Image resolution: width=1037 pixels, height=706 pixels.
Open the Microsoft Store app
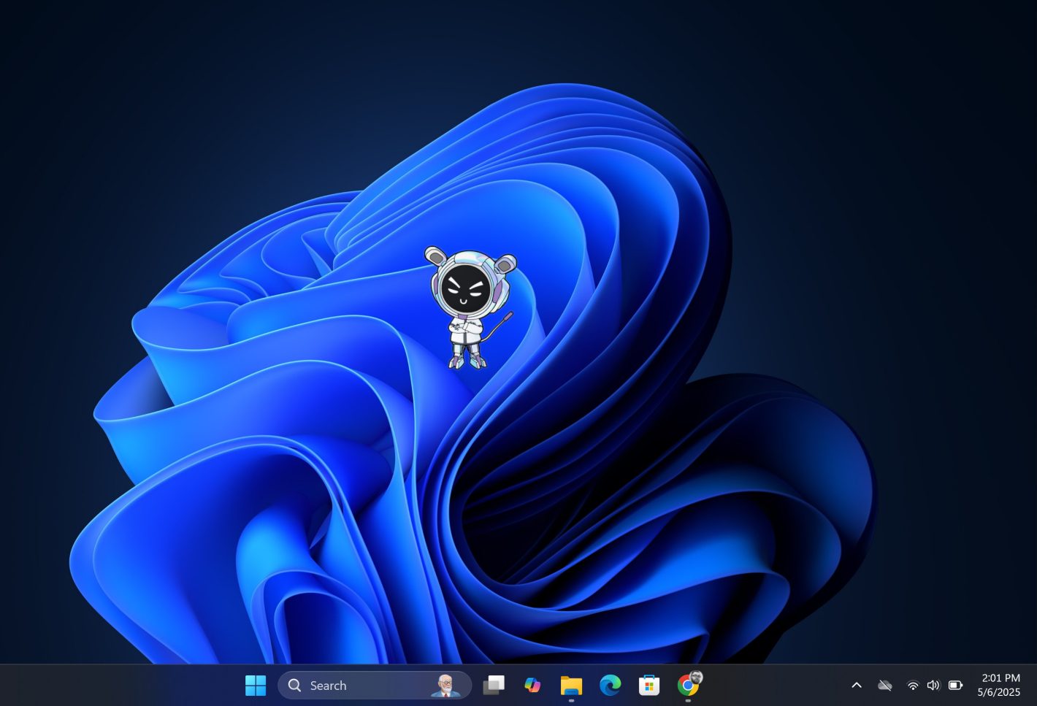click(x=648, y=686)
